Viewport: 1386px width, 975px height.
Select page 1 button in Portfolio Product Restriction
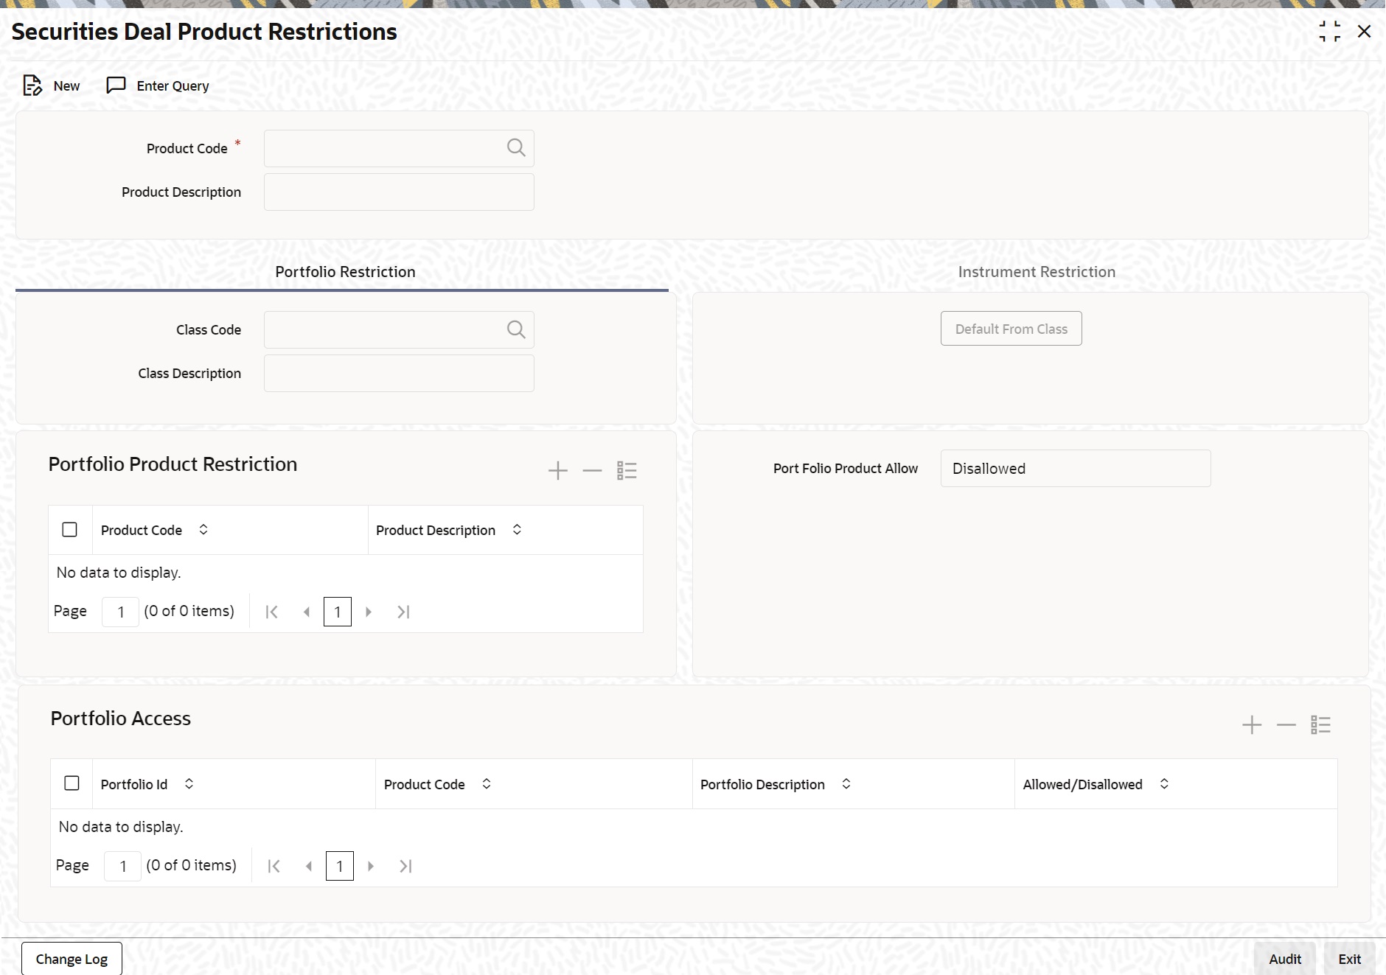338,612
